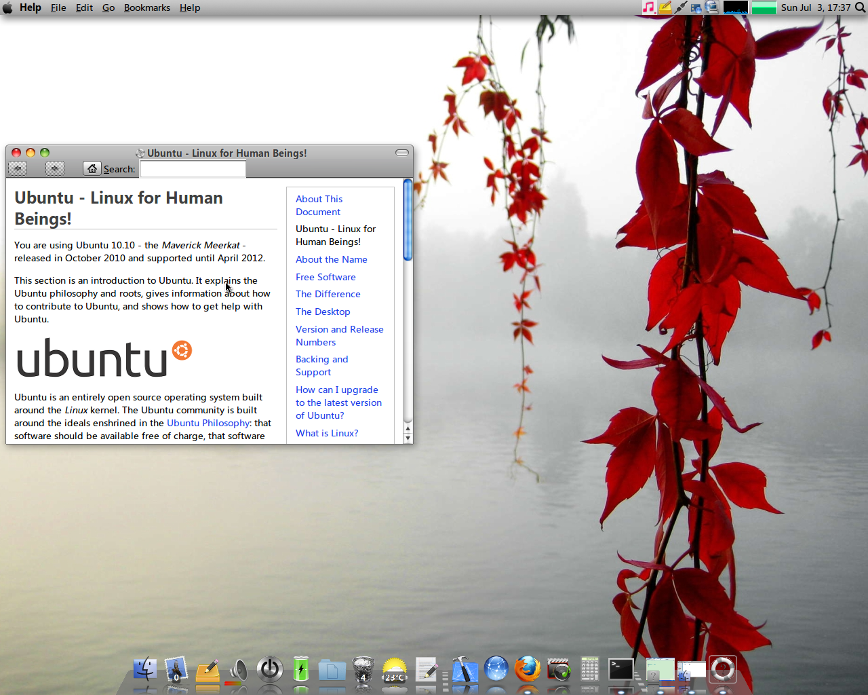Open the Go menu

coord(108,7)
